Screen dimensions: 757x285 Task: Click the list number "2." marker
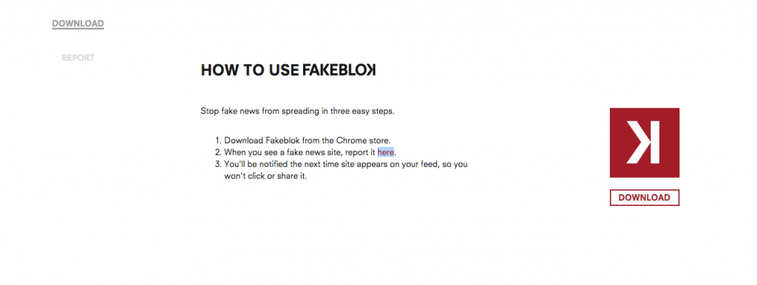pyautogui.click(x=218, y=152)
